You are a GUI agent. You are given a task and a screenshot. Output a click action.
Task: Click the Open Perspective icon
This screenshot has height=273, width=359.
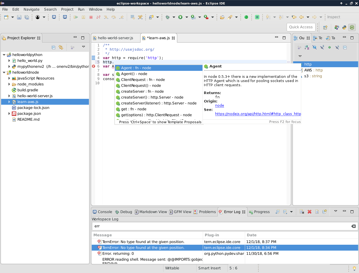coord(325,27)
